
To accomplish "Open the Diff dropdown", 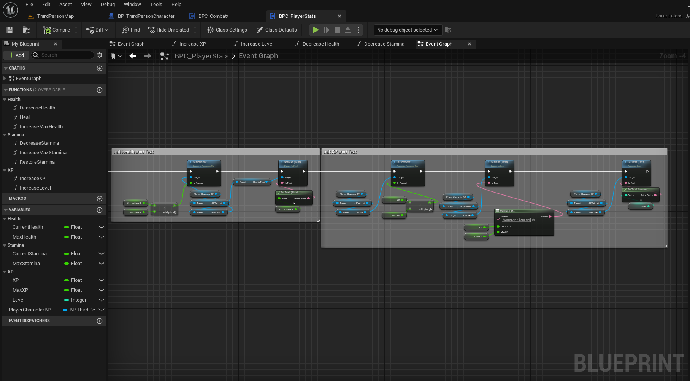I will (x=97, y=30).
